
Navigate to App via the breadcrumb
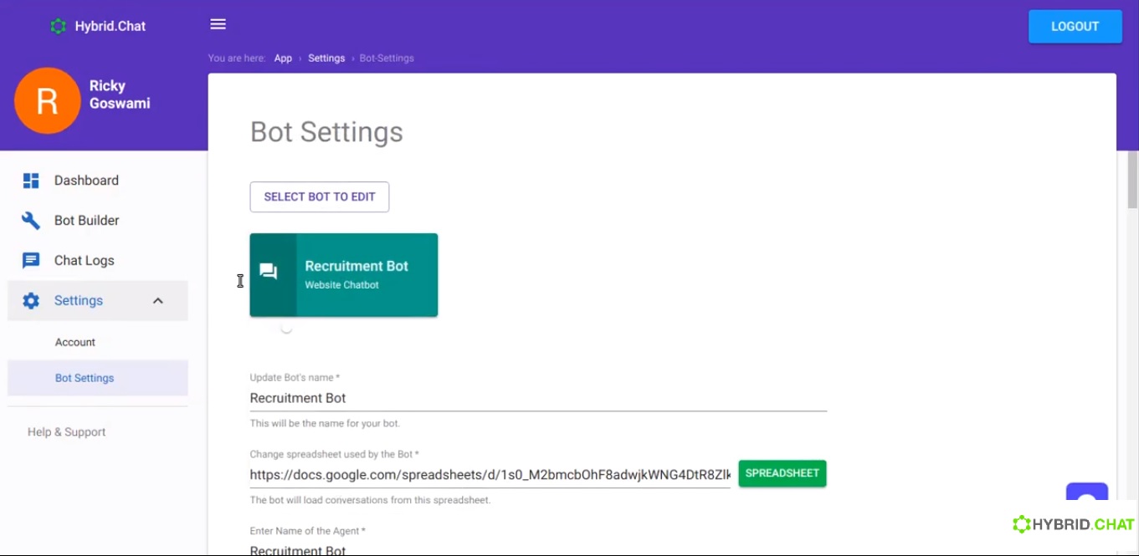pyautogui.click(x=283, y=58)
